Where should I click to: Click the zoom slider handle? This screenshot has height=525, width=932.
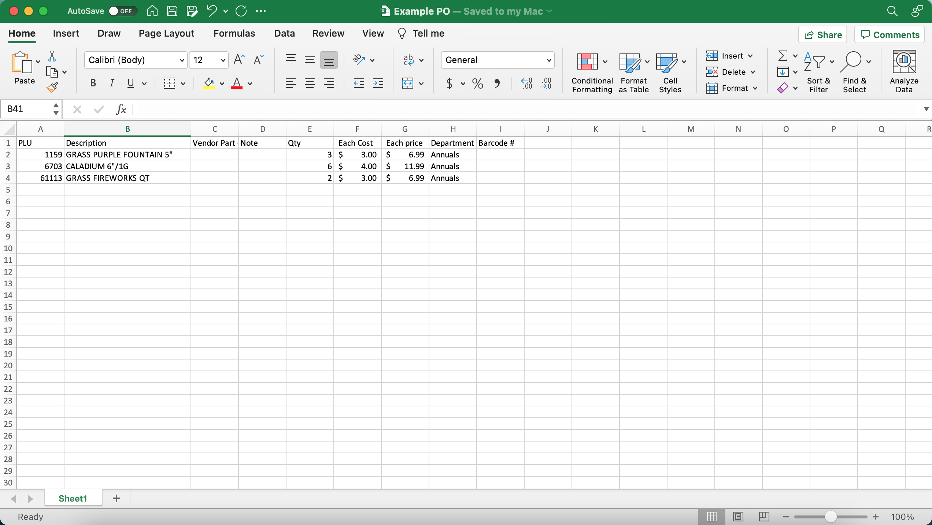click(831, 517)
